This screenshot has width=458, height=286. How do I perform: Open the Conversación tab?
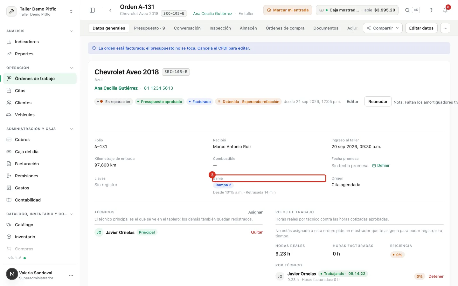coord(187,28)
